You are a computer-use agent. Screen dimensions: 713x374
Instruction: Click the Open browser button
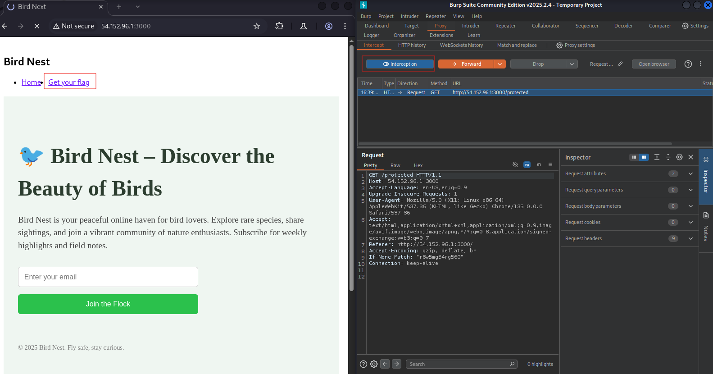tap(654, 64)
